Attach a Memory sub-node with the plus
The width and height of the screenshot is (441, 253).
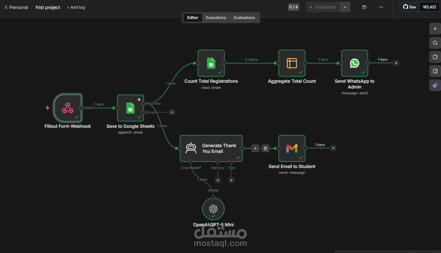(x=218, y=181)
